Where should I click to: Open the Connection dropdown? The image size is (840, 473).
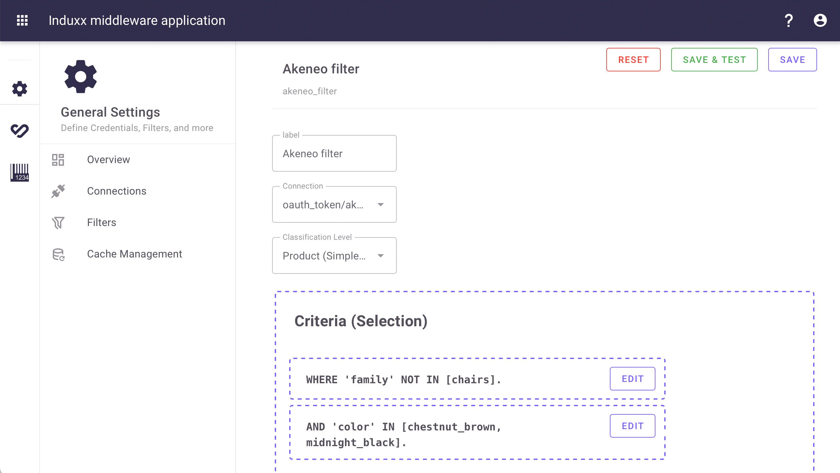pyautogui.click(x=334, y=204)
